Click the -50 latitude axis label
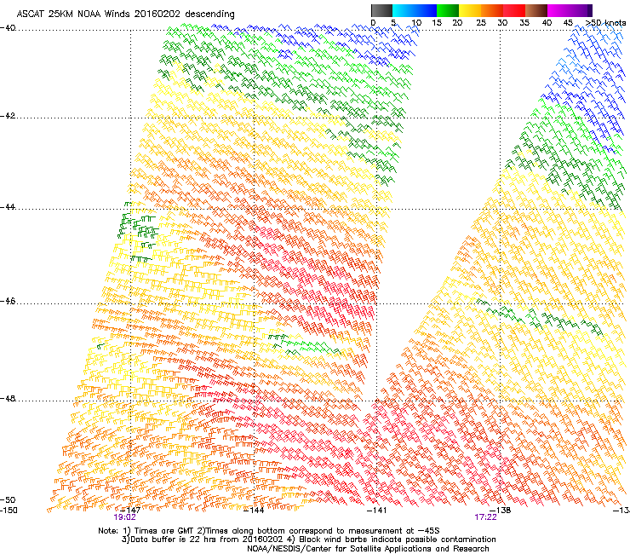Image resolution: width=630 pixels, height=554 pixels. click(x=8, y=499)
